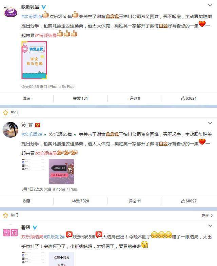Toggle 收藏 on the 欧欧乳品 post
This screenshot has width=217, height=266.
tap(26, 98)
